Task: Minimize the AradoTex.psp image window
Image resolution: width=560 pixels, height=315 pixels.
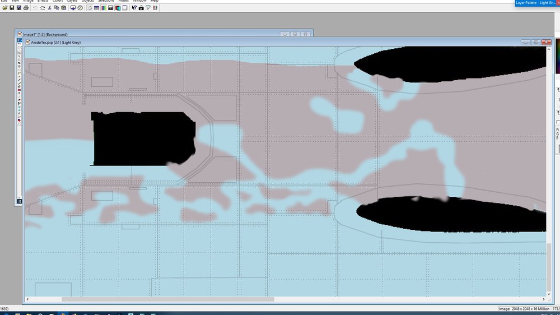Action: point(525,42)
